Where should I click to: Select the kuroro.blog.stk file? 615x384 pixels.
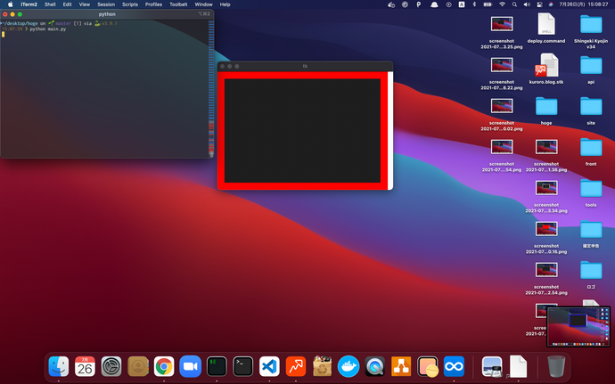546,69
